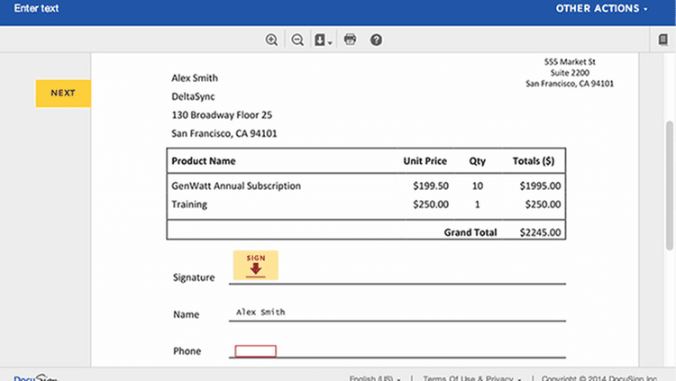Screen dimensions: 676x381
Task: Expand the Other Actions menu
Action: (601, 9)
